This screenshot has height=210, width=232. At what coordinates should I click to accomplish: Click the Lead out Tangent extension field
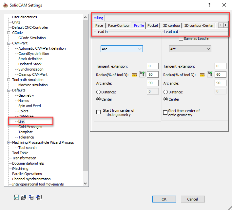tap(221, 66)
